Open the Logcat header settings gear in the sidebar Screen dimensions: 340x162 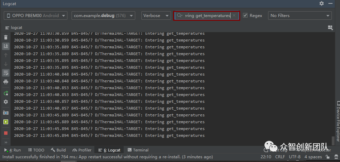tap(6, 102)
